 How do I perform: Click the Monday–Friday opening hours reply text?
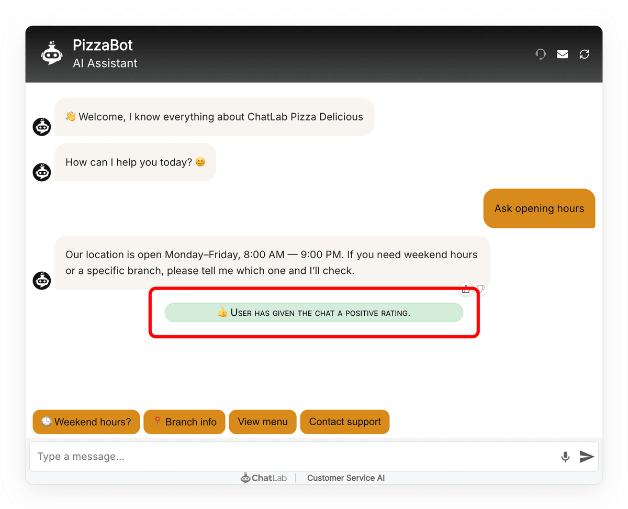pyautogui.click(x=272, y=263)
